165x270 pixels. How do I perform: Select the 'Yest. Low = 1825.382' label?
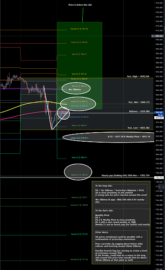[x=138, y=128]
